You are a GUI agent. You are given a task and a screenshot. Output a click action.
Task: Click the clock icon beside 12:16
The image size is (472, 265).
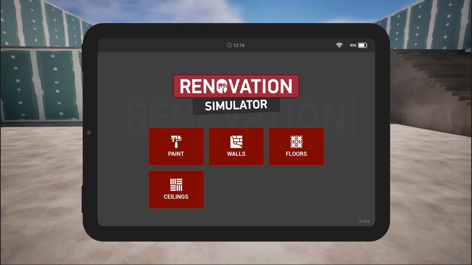(x=229, y=45)
